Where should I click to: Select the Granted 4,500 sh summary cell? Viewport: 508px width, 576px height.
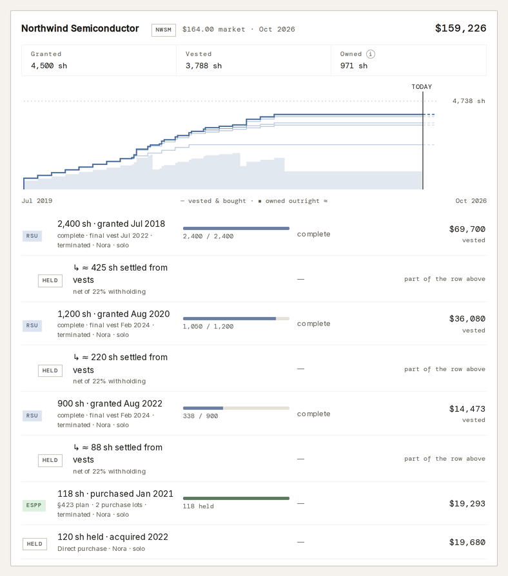pos(99,61)
